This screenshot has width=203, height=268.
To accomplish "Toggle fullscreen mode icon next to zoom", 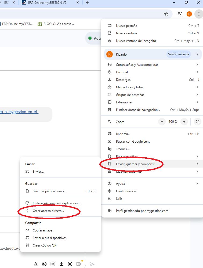I will 198,122.
